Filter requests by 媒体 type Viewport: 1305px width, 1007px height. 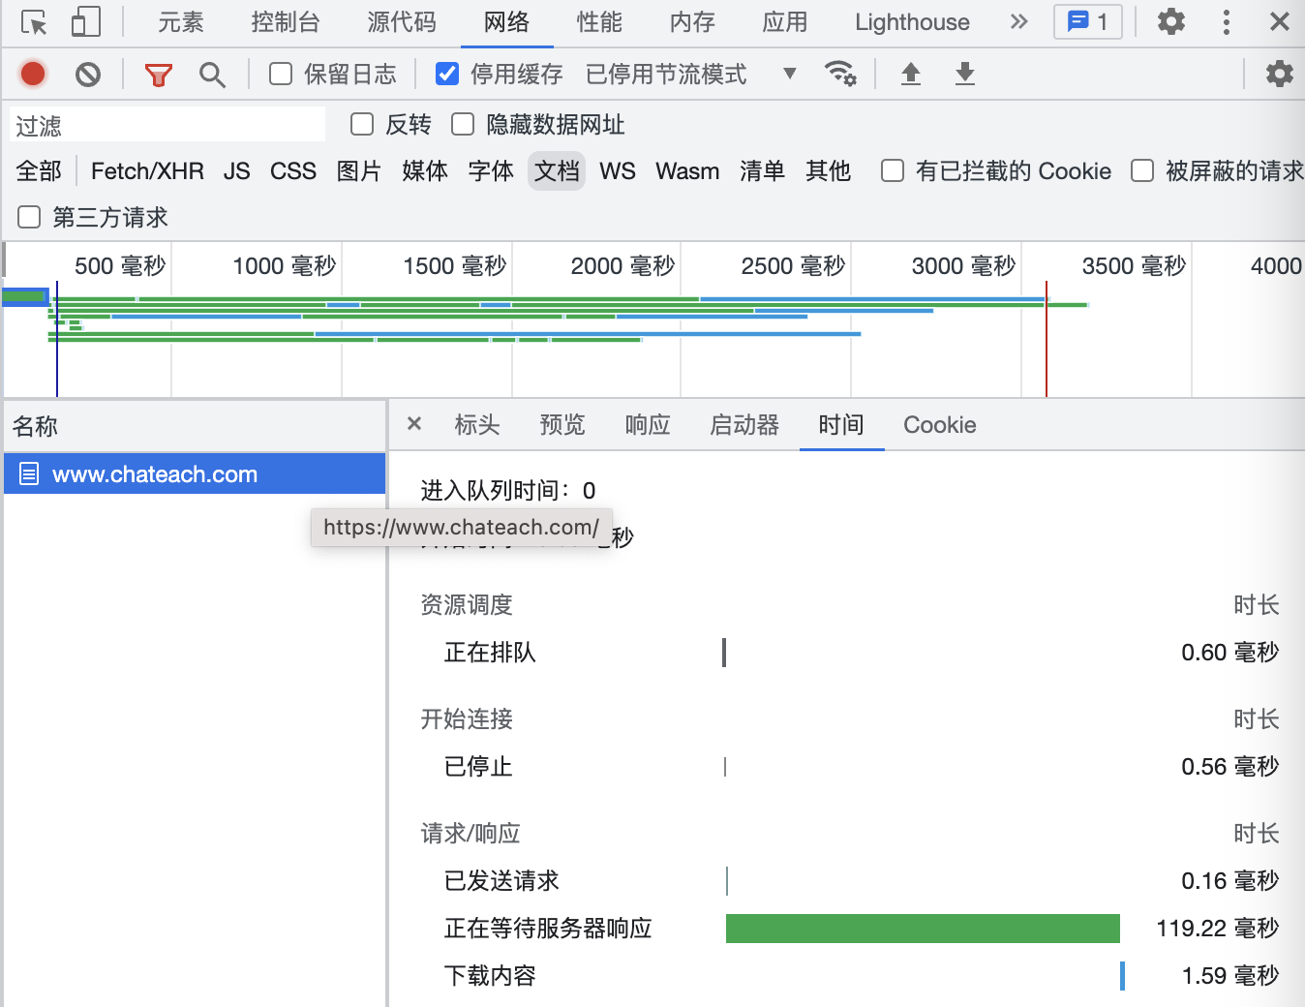(425, 171)
